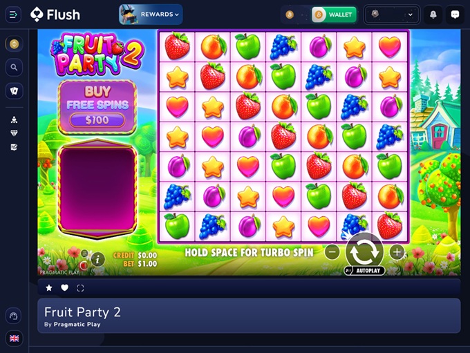Open the live support headset icon

coord(14,316)
